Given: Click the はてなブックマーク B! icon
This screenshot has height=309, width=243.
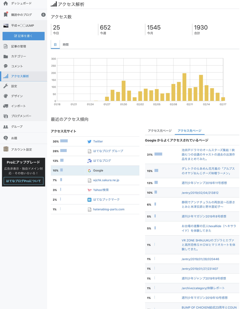Looking at the screenshot, I should [x=89, y=200].
